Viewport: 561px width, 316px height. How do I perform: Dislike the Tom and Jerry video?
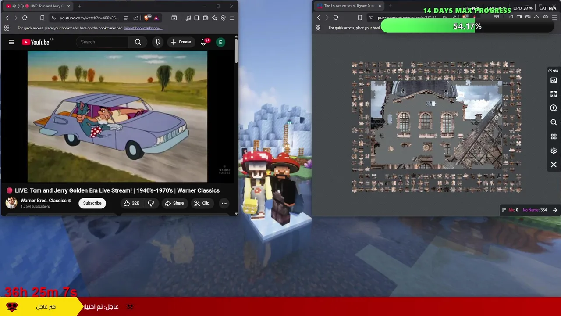point(151,203)
